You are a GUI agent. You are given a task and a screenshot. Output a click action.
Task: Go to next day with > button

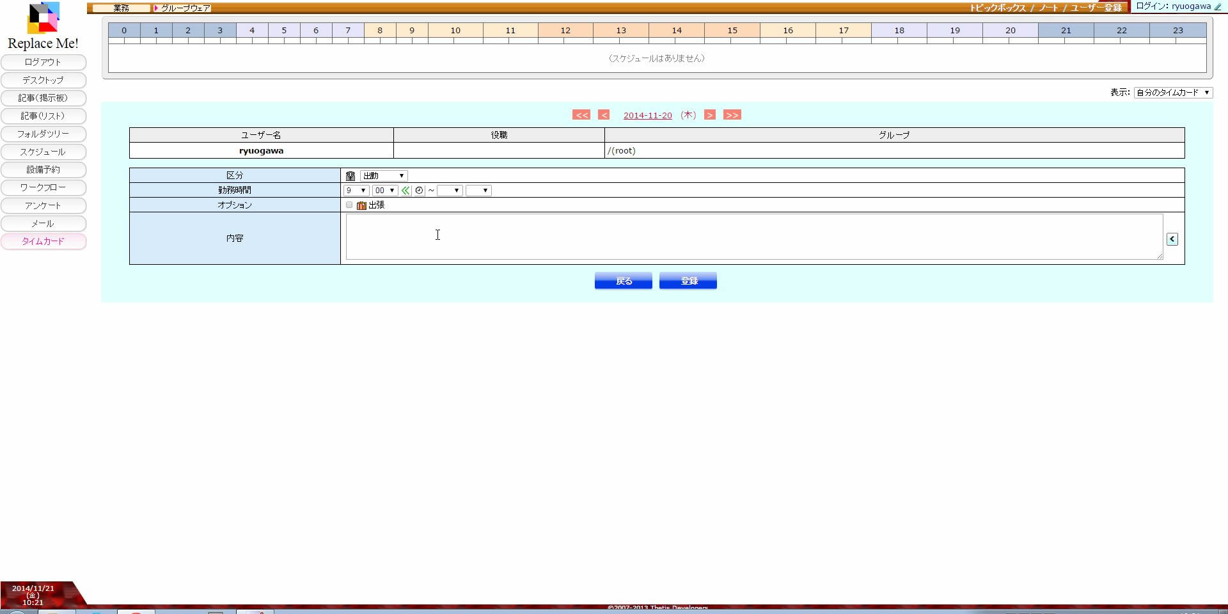[710, 115]
